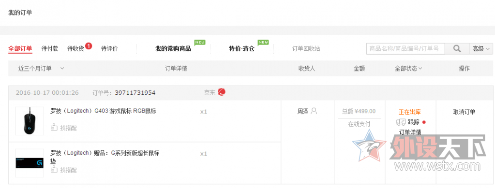Click the 金额 column header

(x=359, y=69)
